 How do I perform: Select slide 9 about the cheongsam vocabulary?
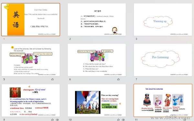(x=31, y=100)
